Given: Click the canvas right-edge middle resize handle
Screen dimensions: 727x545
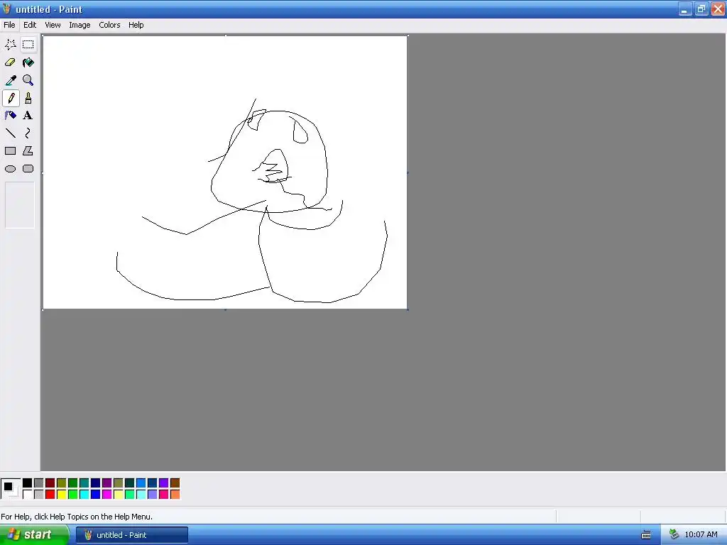Looking at the screenshot, I should click(408, 172).
